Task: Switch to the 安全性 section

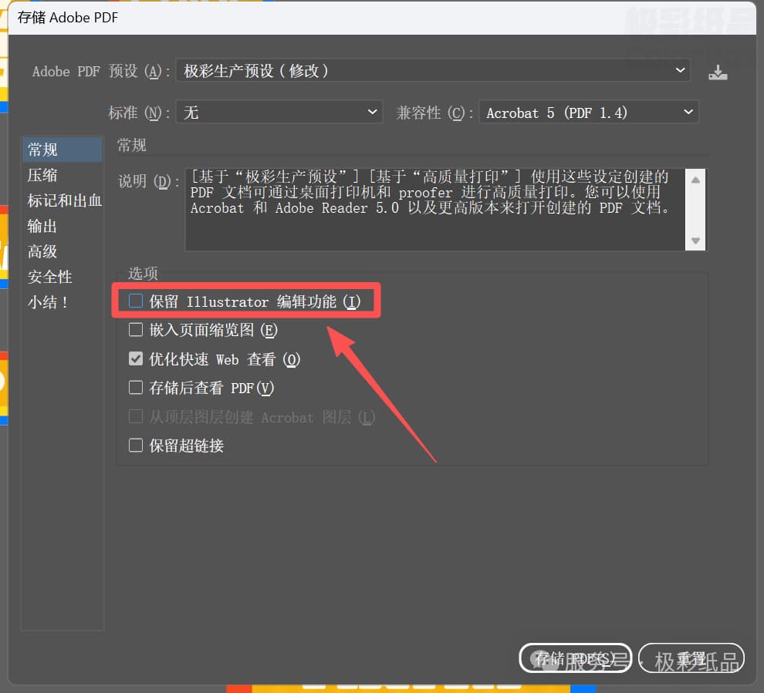Action: click(x=50, y=277)
